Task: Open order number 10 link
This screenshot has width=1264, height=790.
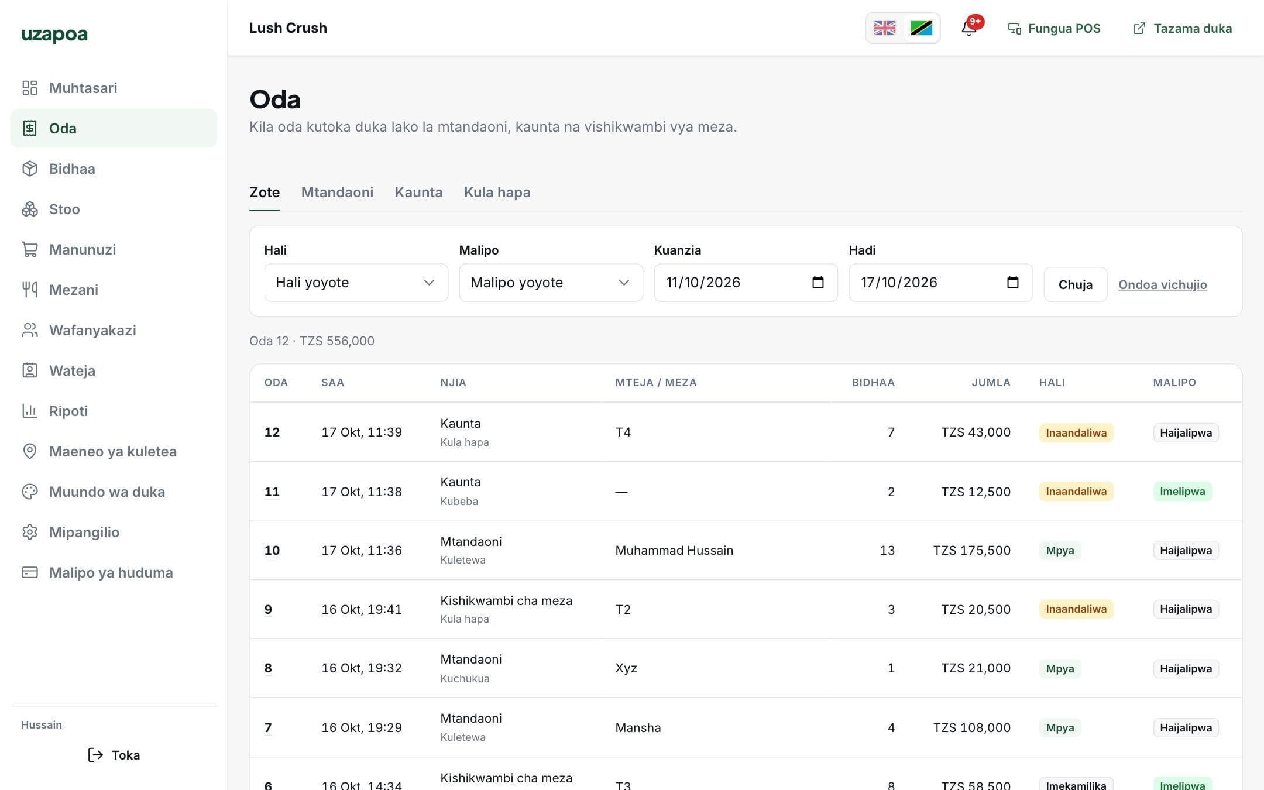Action: (x=272, y=551)
